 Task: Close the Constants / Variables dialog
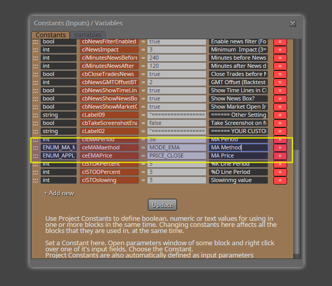pos(293,23)
